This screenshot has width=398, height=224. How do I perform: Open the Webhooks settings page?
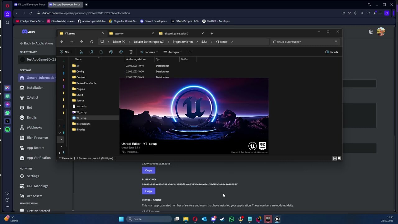pos(34,128)
